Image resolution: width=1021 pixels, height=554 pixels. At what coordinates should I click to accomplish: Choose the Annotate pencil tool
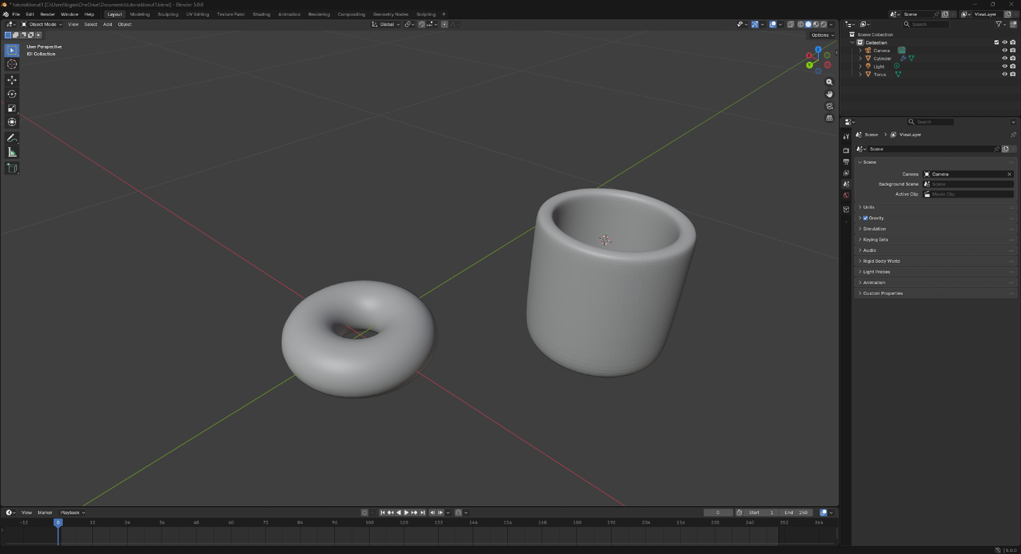click(x=12, y=138)
